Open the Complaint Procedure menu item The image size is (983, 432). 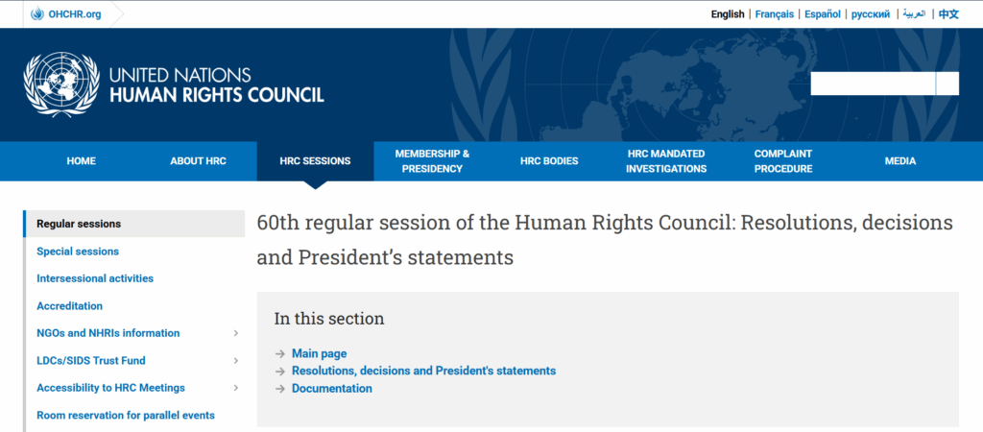click(x=783, y=161)
